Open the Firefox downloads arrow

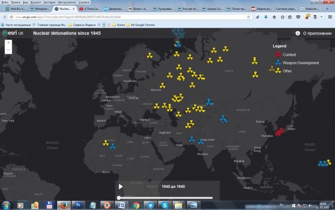click(265, 17)
